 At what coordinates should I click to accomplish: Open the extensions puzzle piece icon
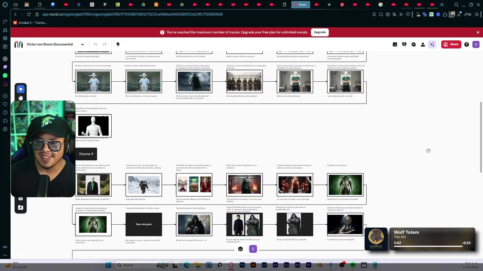pyautogui.click(x=445, y=14)
